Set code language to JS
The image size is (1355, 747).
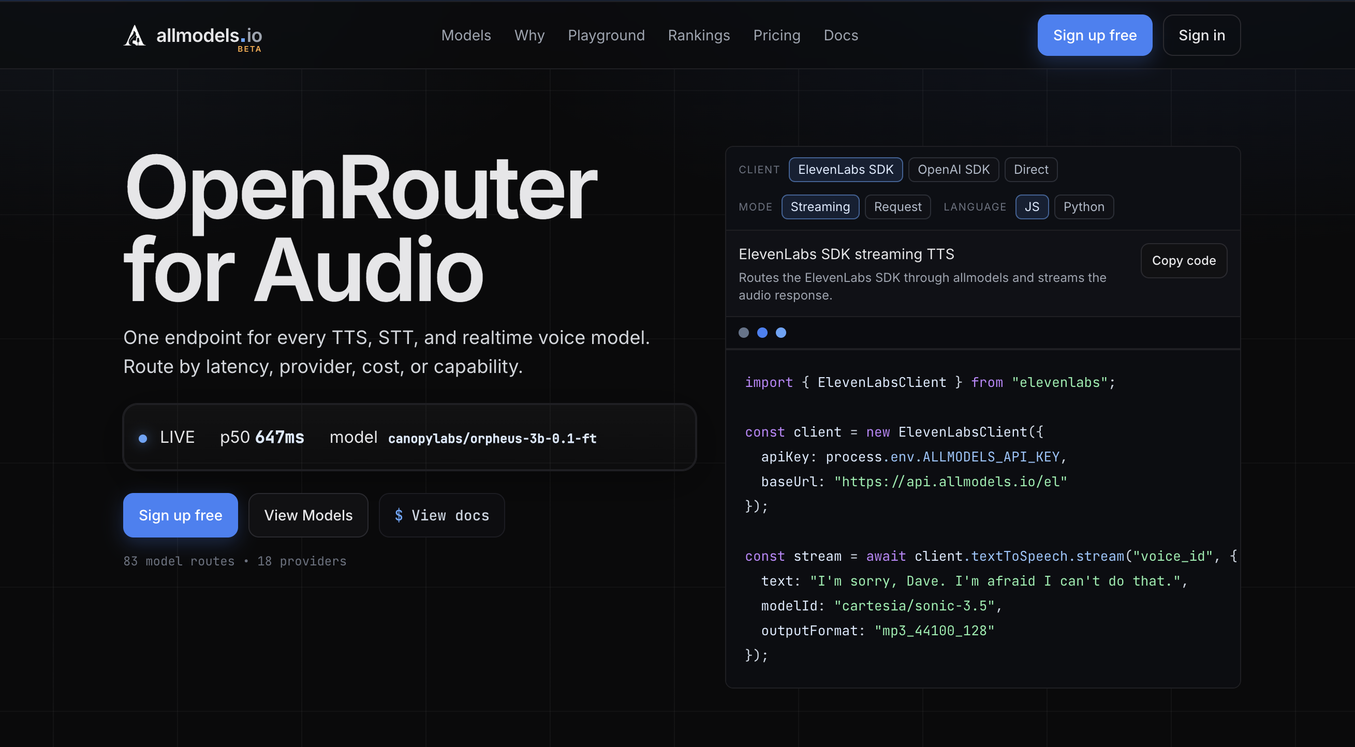[1032, 207]
